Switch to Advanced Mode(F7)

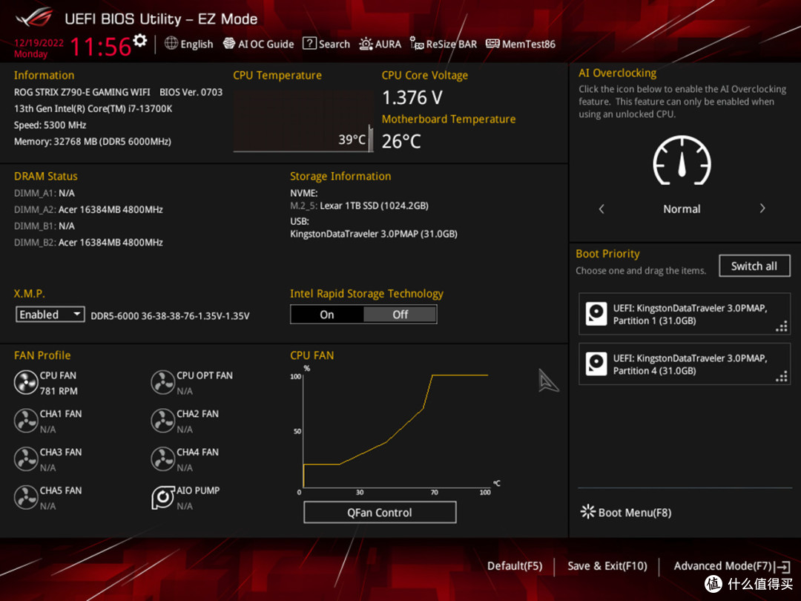[x=722, y=565]
